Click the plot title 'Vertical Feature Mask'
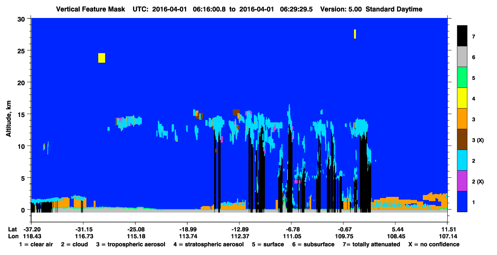This screenshot has width=497, height=255. point(90,9)
